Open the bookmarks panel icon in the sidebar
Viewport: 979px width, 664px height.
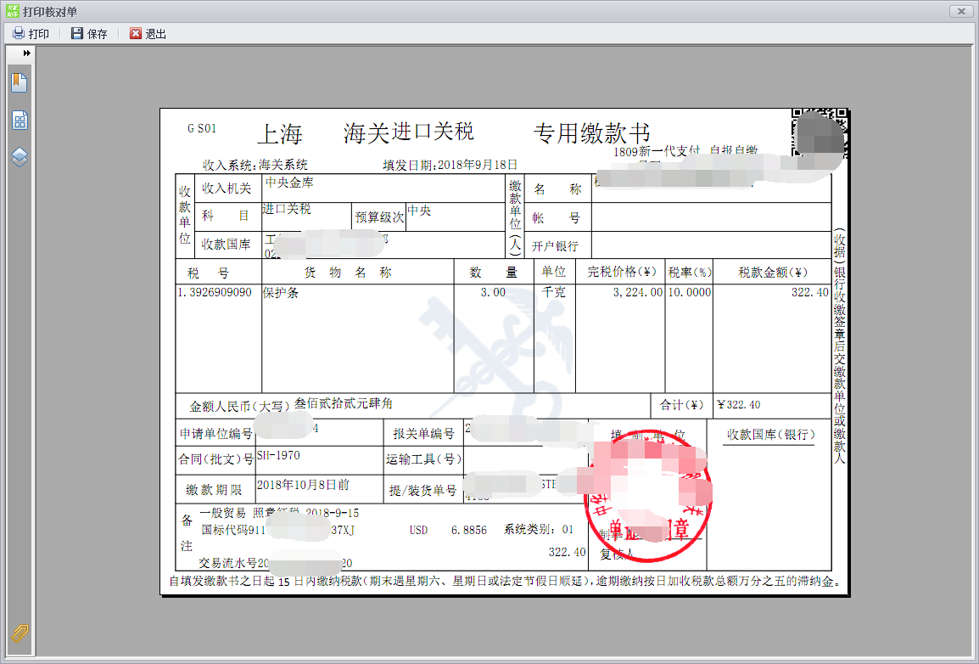[x=20, y=82]
